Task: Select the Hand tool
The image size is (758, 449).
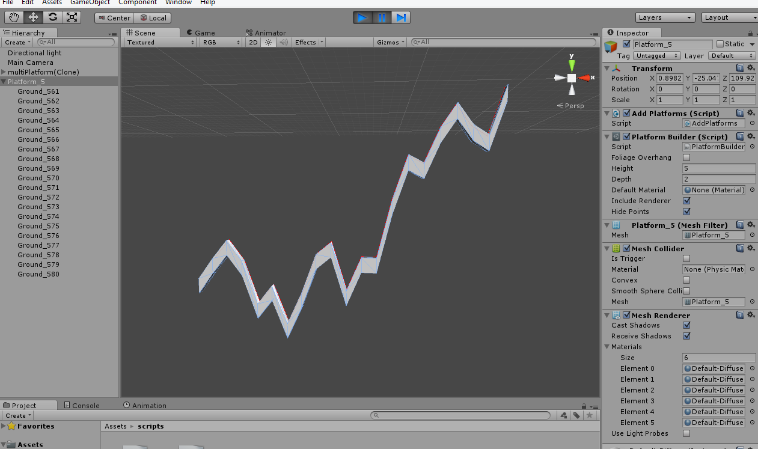Action: pyautogui.click(x=14, y=17)
